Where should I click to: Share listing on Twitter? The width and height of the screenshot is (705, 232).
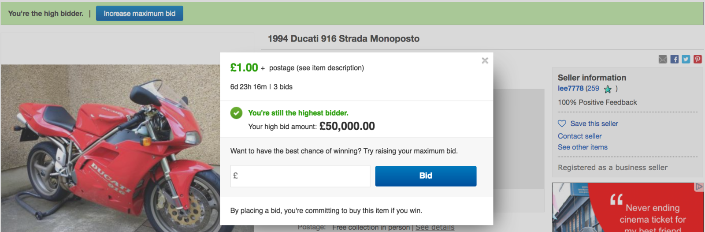(686, 59)
